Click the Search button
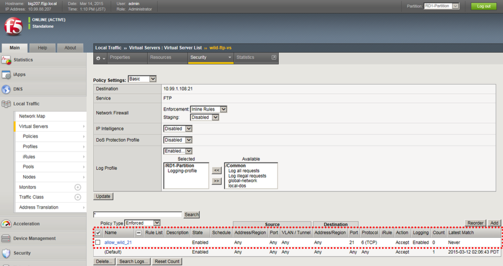The width and height of the screenshot is (503, 266). pyautogui.click(x=192, y=215)
